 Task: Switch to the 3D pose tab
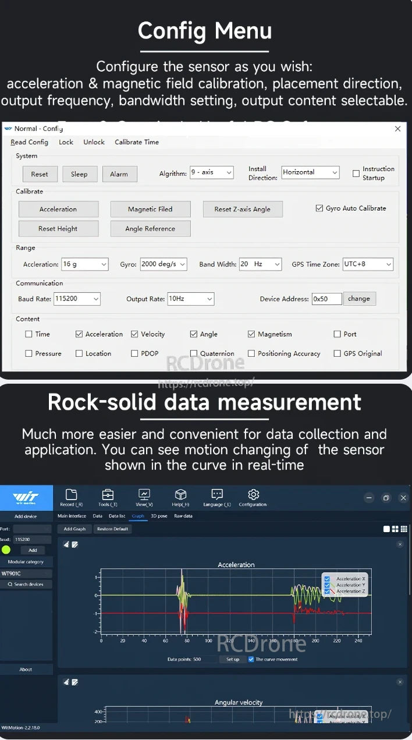pos(159,516)
